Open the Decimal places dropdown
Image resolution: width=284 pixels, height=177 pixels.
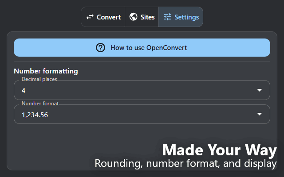142,90
